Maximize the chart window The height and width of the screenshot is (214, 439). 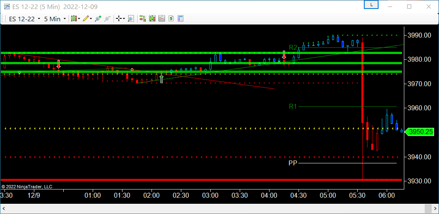point(409,7)
